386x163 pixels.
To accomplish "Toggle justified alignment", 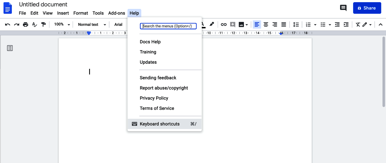I will click(x=284, y=24).
